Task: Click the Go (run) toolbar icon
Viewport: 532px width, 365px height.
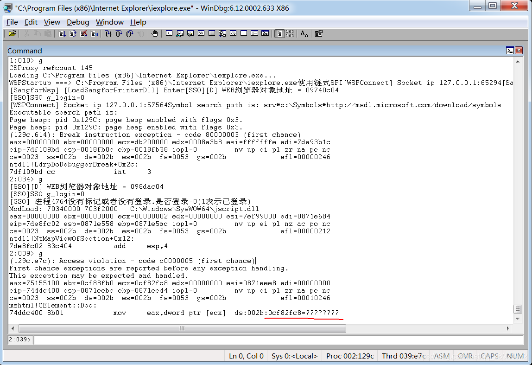Action: click(x=62, y=33)
